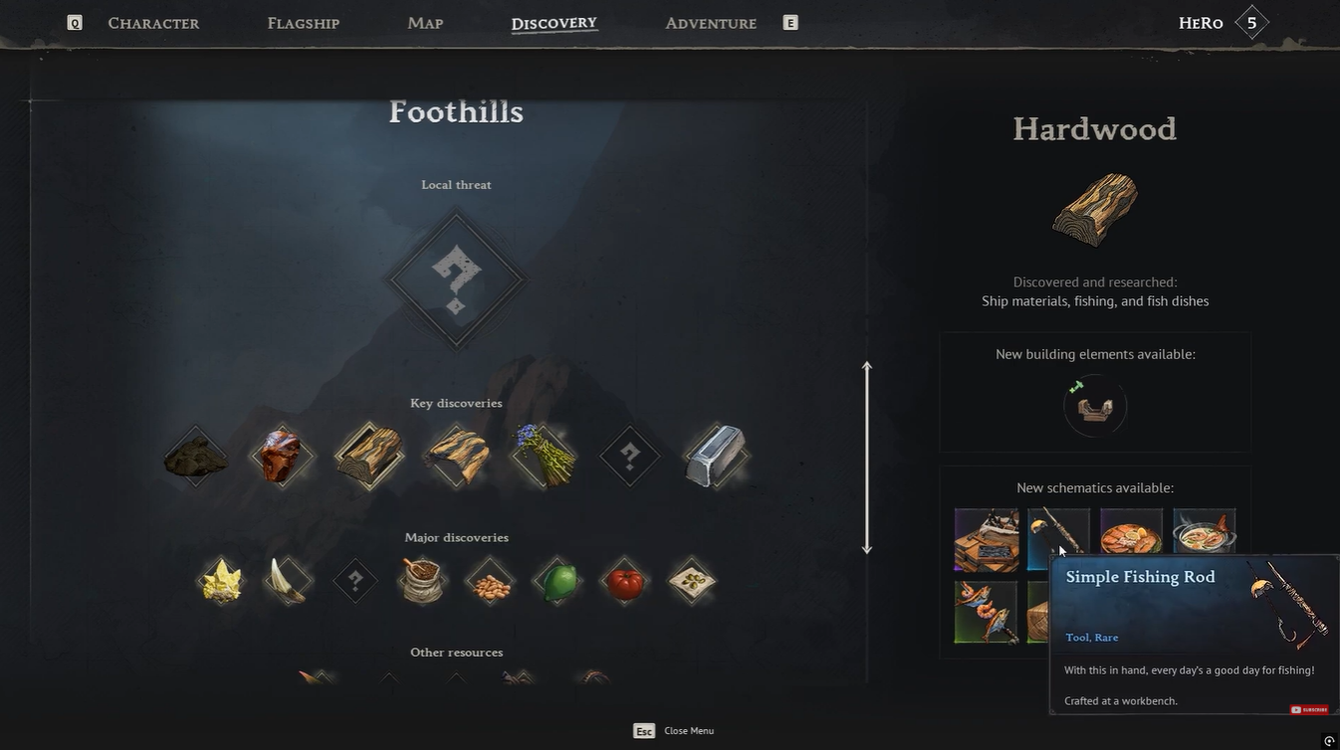This screenshot has height=750, width=1340.
Task: Click the red tomato major discovery icon
Action: coord(624,581)
